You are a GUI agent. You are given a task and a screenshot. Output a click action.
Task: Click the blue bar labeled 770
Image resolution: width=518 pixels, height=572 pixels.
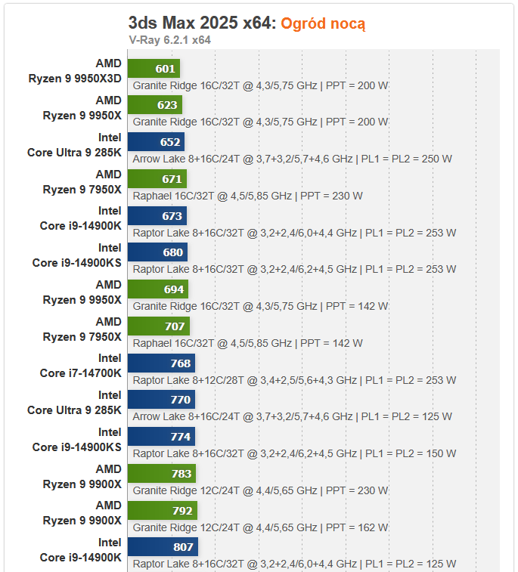162,400
